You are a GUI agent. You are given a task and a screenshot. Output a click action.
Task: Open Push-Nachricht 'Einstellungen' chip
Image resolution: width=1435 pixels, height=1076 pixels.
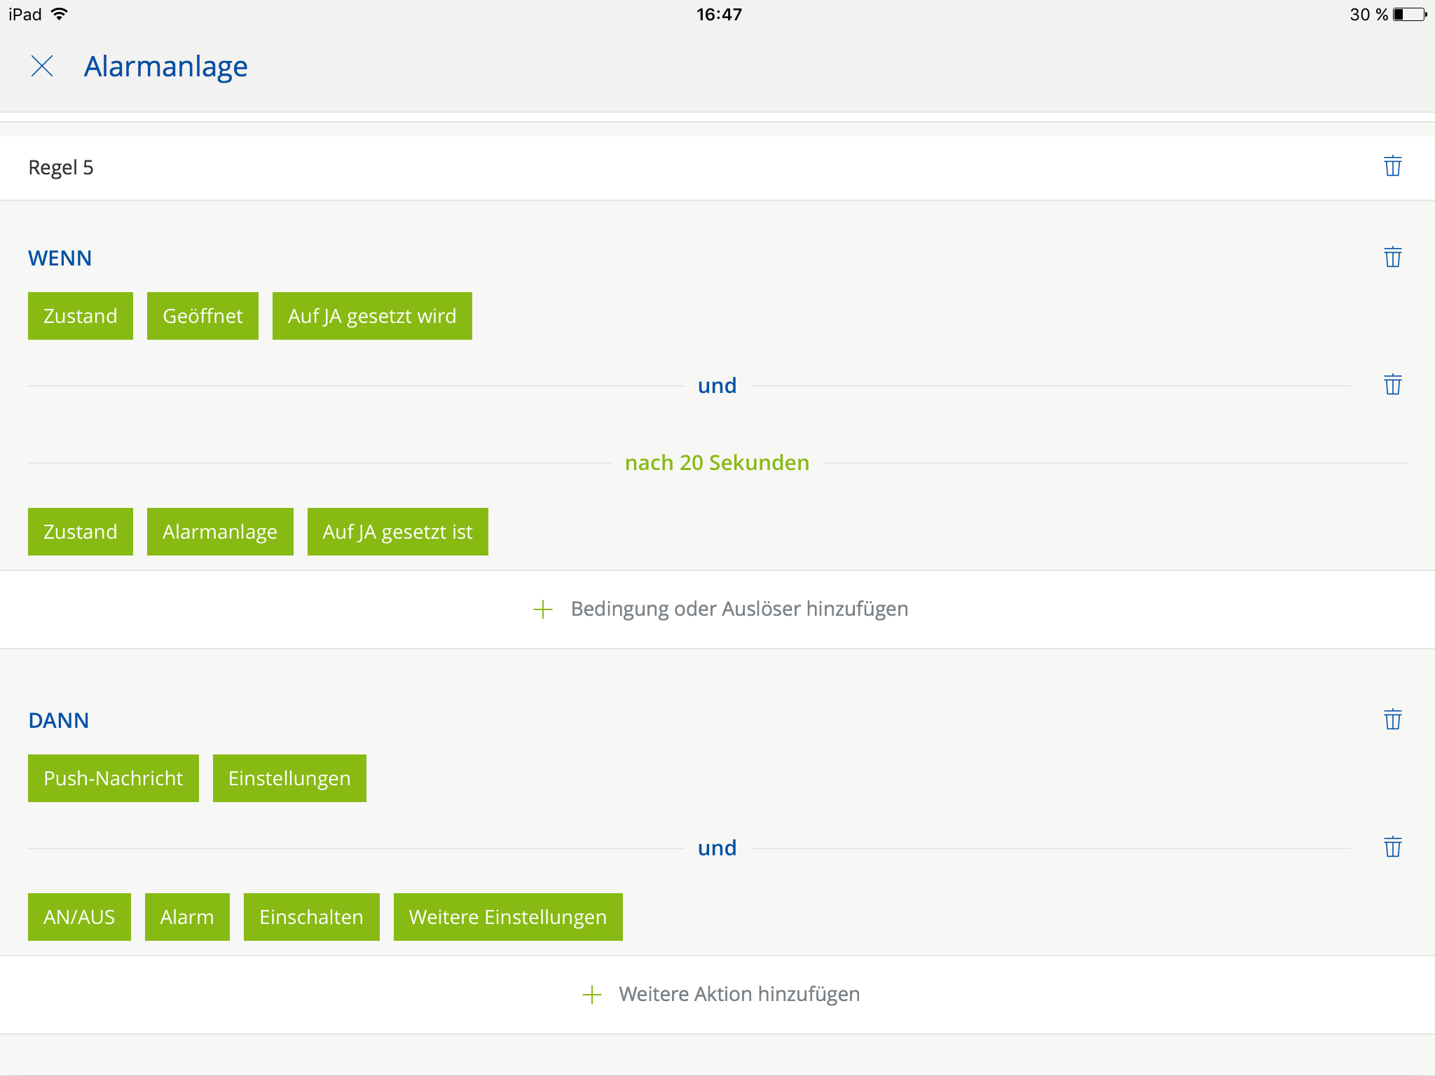[289, 778]
